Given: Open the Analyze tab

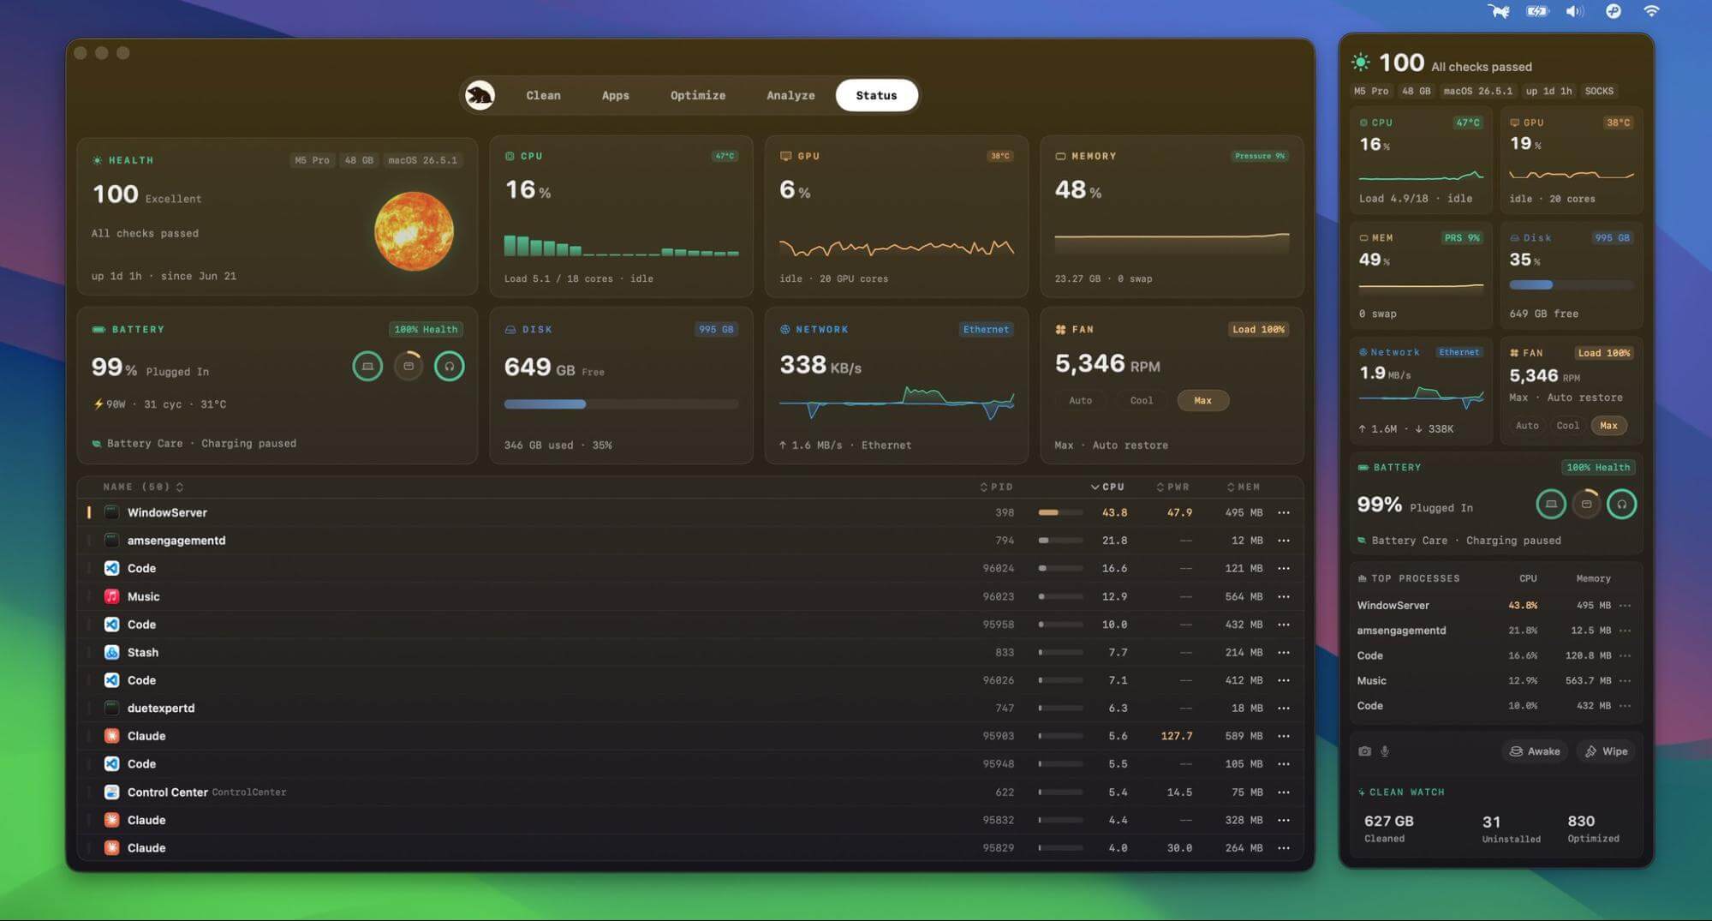Looking at the screenshot, I should click(x=790, y=95).
